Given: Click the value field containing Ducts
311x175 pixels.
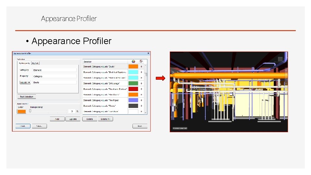Looking at the screenshot, I should point(54,82).
